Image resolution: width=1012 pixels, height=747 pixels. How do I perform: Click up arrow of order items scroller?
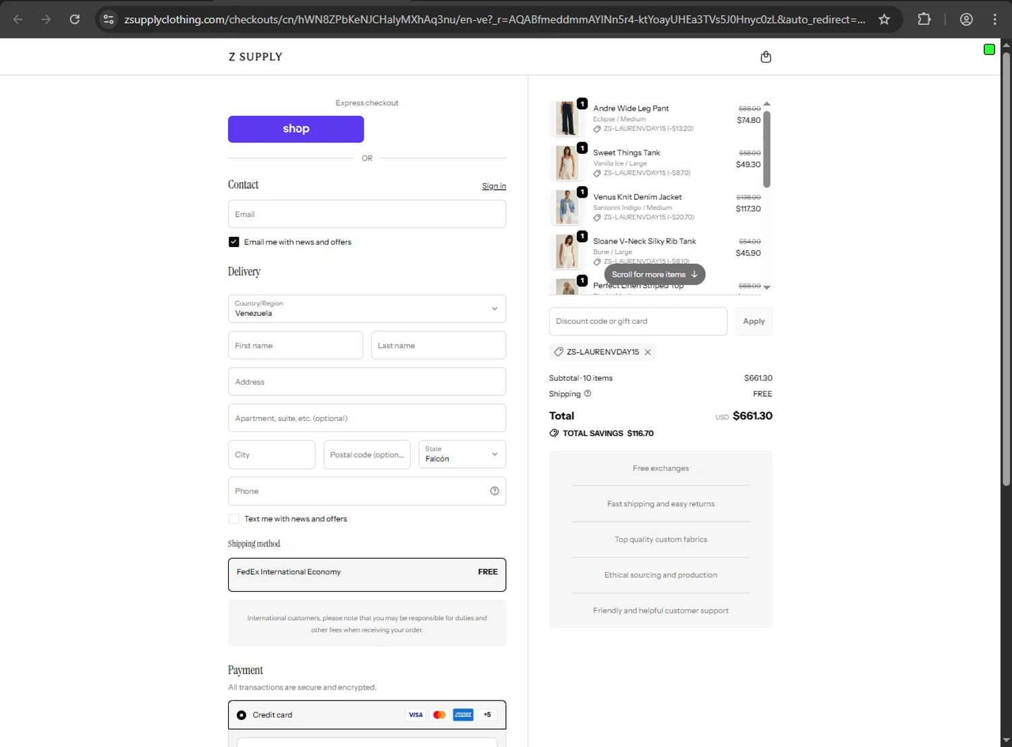click(x=766, y=104)
